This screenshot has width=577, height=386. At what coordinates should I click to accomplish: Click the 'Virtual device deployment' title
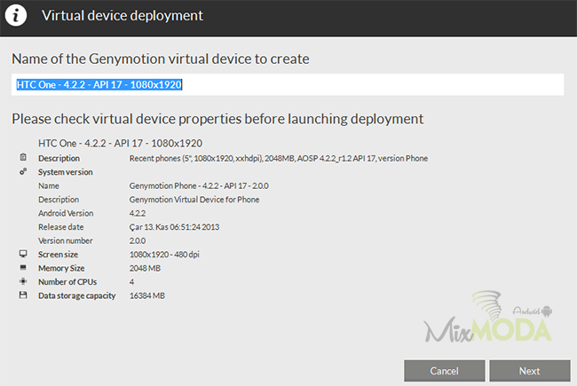click(123, 15)
